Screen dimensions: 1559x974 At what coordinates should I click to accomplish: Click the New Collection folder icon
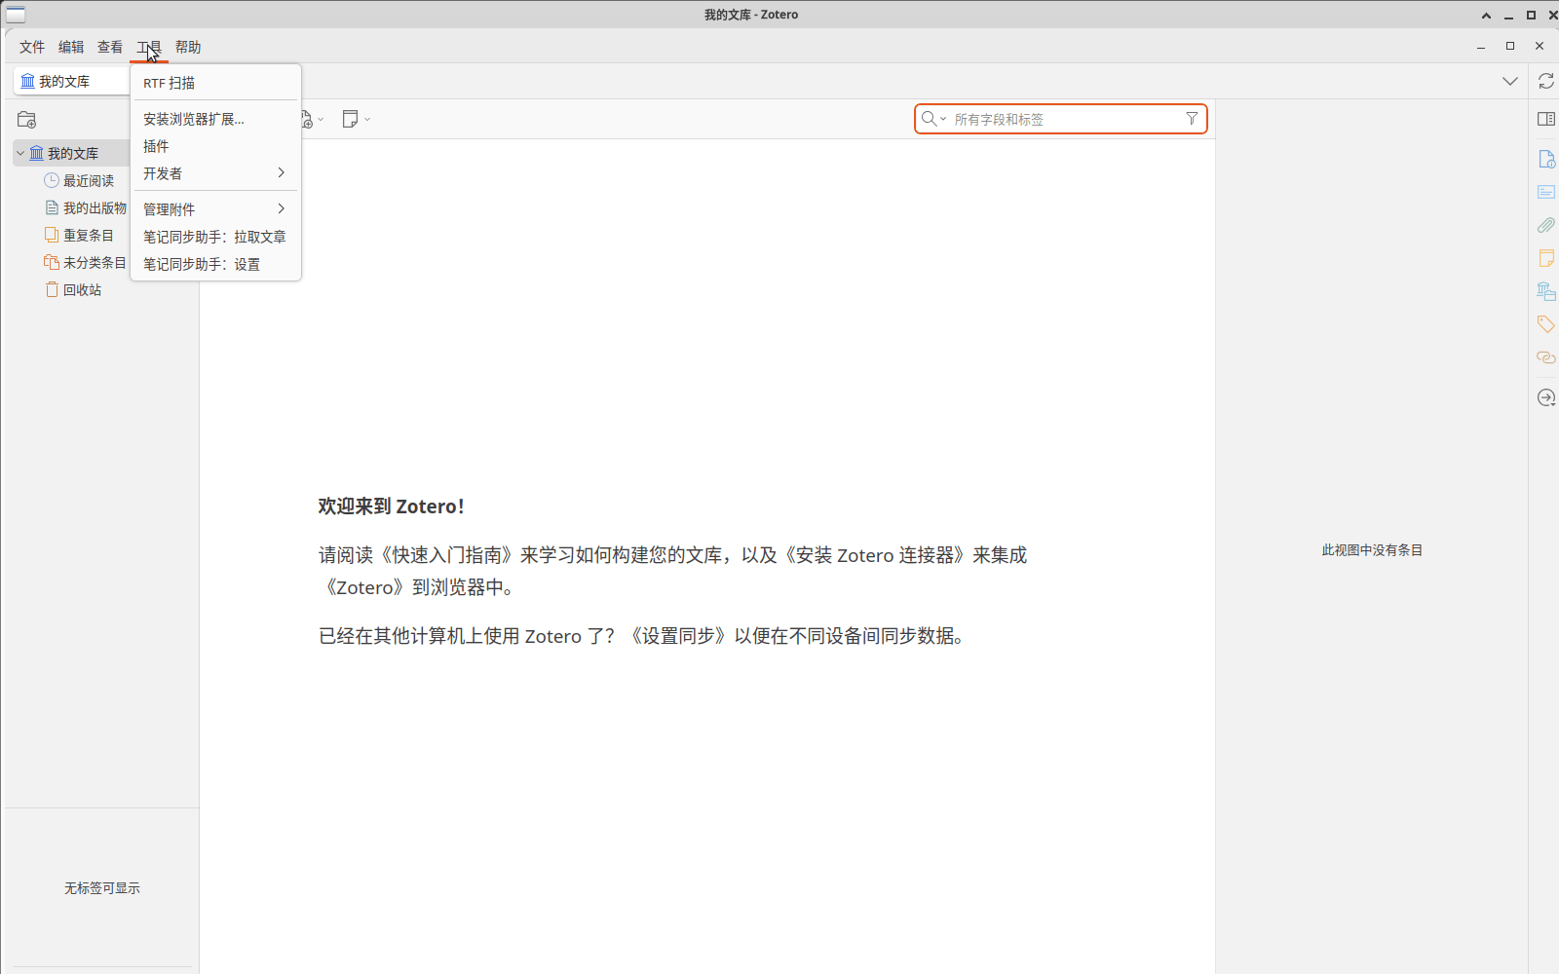click(27, 120)
